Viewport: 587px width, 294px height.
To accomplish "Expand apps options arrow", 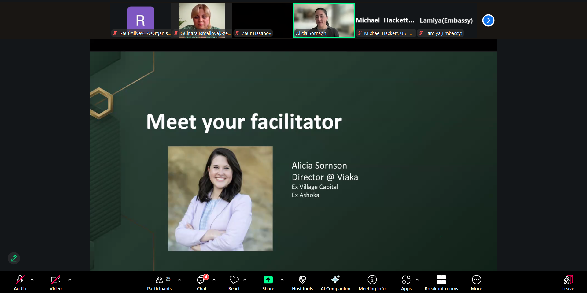I will [x=417, y=280].
